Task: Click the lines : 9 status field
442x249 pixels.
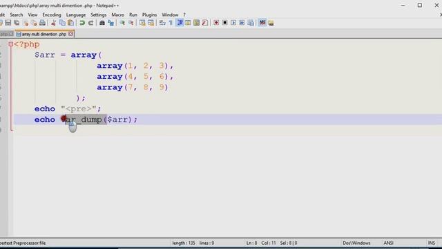Action: tap(206, 243)
